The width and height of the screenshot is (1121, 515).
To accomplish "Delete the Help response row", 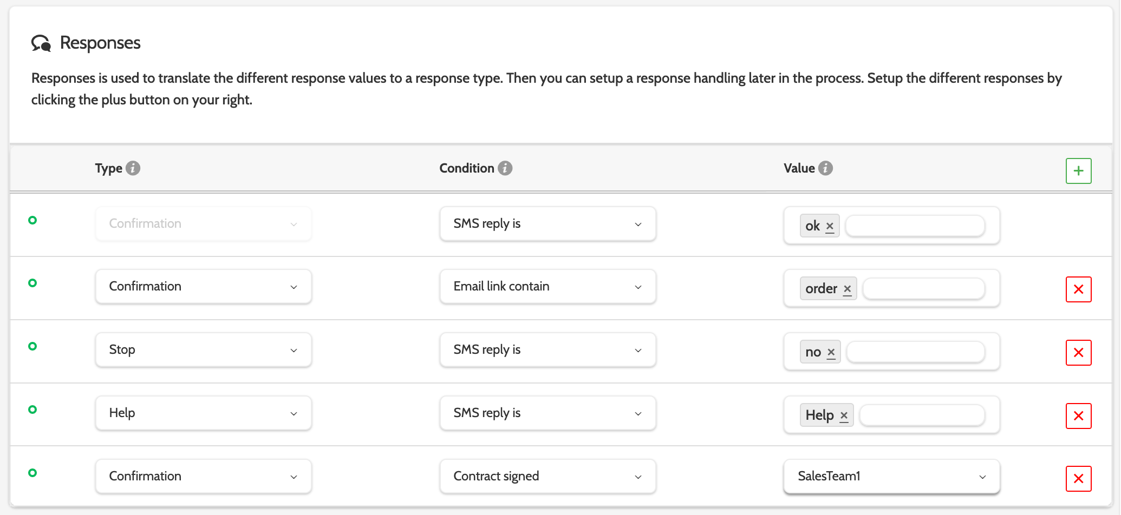I will (1078, 416).
